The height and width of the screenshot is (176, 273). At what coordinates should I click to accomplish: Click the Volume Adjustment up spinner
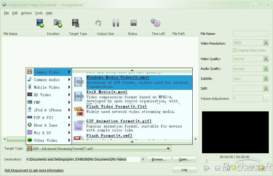point(266,97)
